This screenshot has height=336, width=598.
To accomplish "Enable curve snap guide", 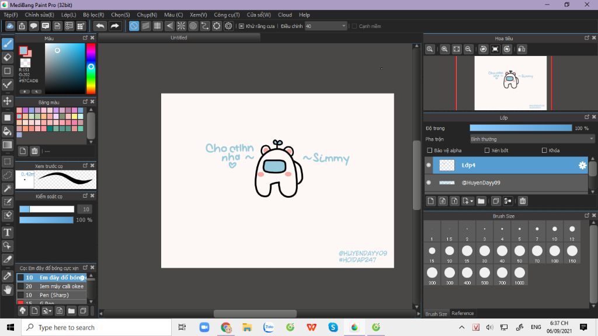I will click(x=205, y=26).
